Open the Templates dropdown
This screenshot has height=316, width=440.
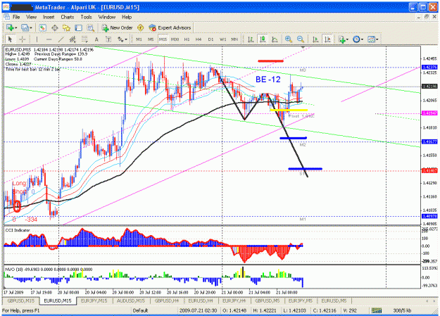pyautogui.click(x=373, y=39)
